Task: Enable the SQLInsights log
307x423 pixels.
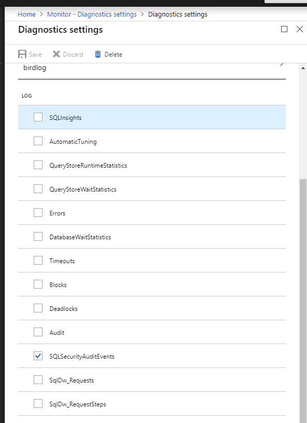Action: [38, 117]
